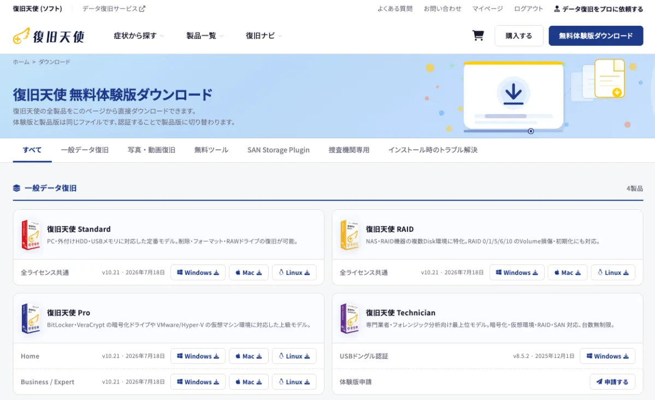Open よくある質問 link
Image resolution: width=655 pixels, height=400 pixels.
pyautogui.click(x=395, y=9)
